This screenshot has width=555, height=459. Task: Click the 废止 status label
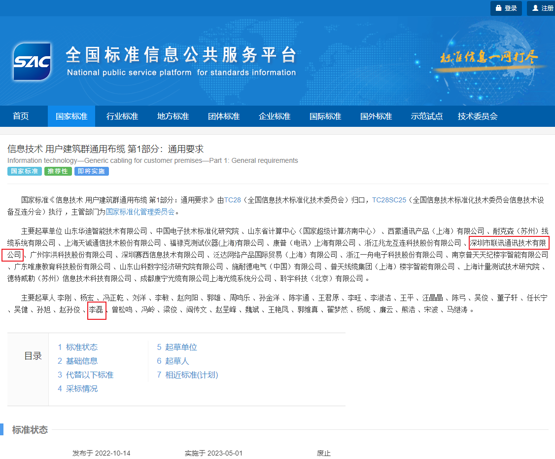pyautogui.click(x=323, y=454)
